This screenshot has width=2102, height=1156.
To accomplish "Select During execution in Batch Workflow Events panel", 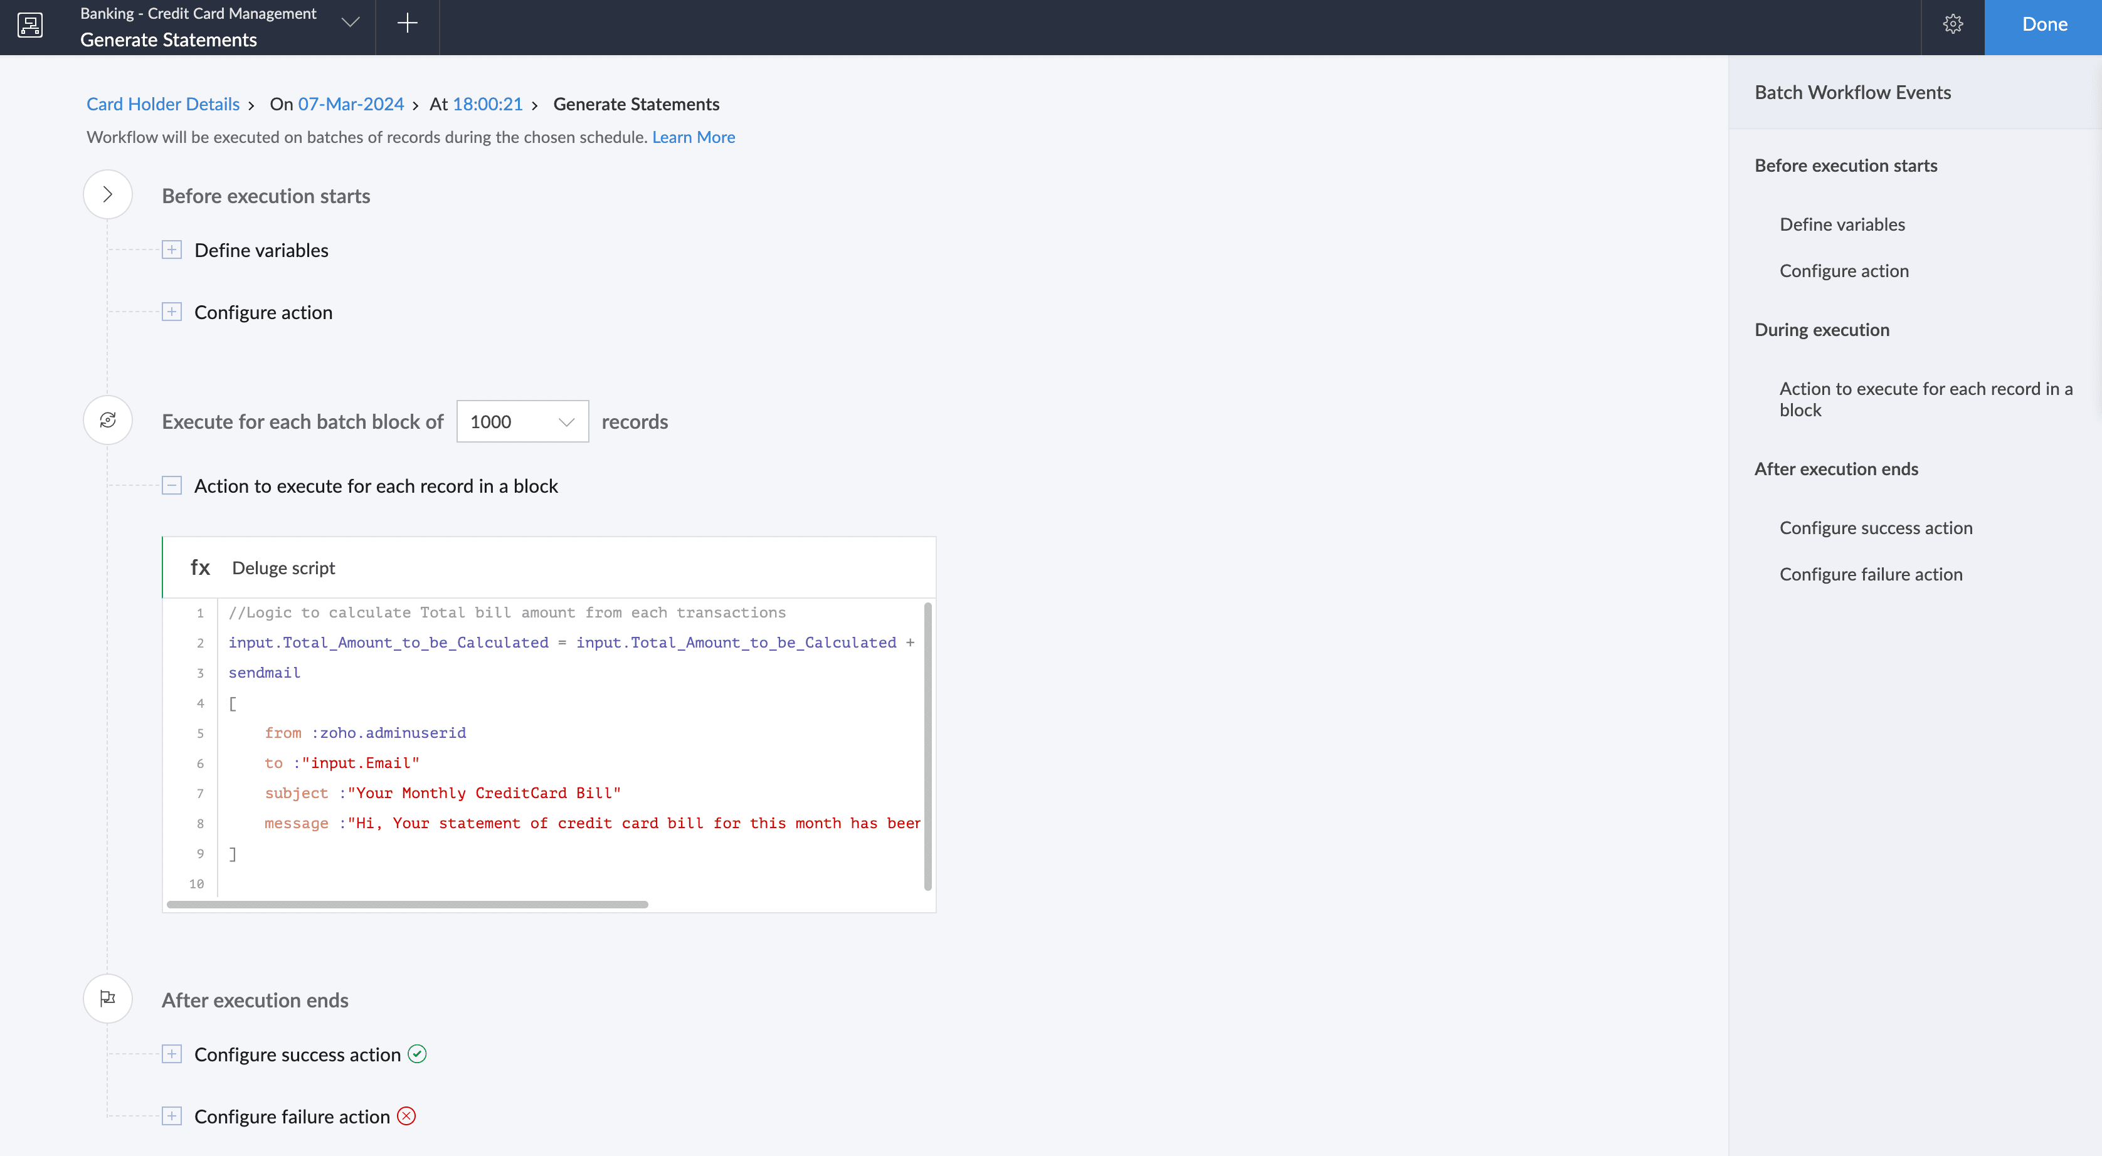I will [1821, 330].
